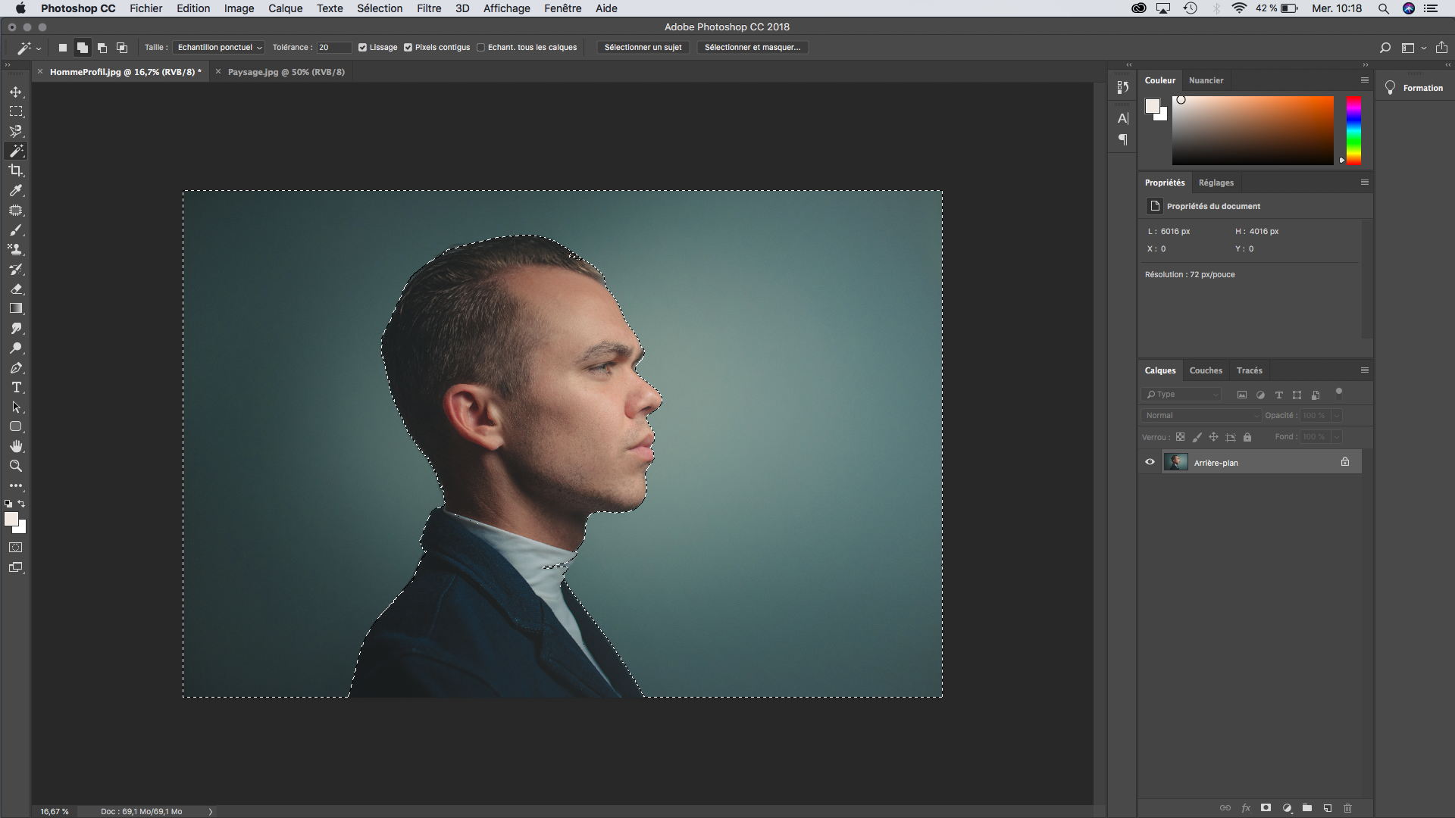Select the Horizontal Type tool
This screenshot has height=818, width=1455.
16,387
